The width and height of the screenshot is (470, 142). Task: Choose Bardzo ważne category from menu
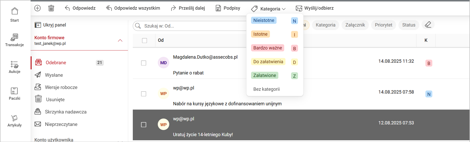click(267, 48)
